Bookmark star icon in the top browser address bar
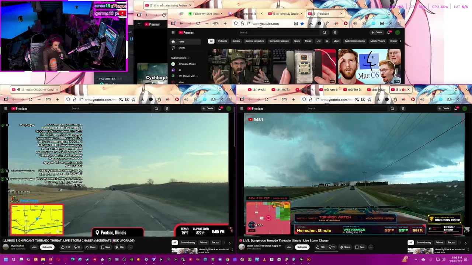Viewport: 472px width, 265px height. point(302,24)
